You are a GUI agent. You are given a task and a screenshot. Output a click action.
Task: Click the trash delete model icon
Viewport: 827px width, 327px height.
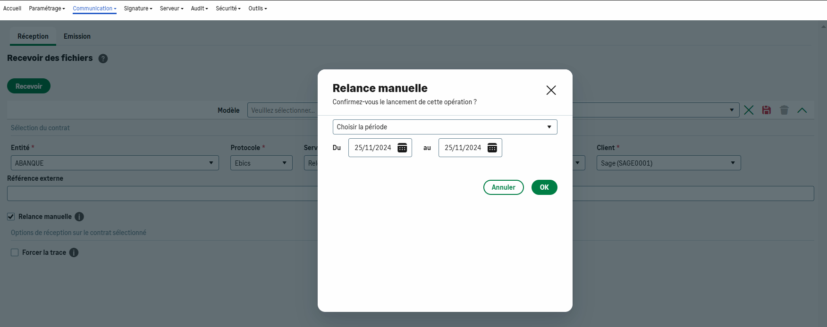(x=784, y=110)
